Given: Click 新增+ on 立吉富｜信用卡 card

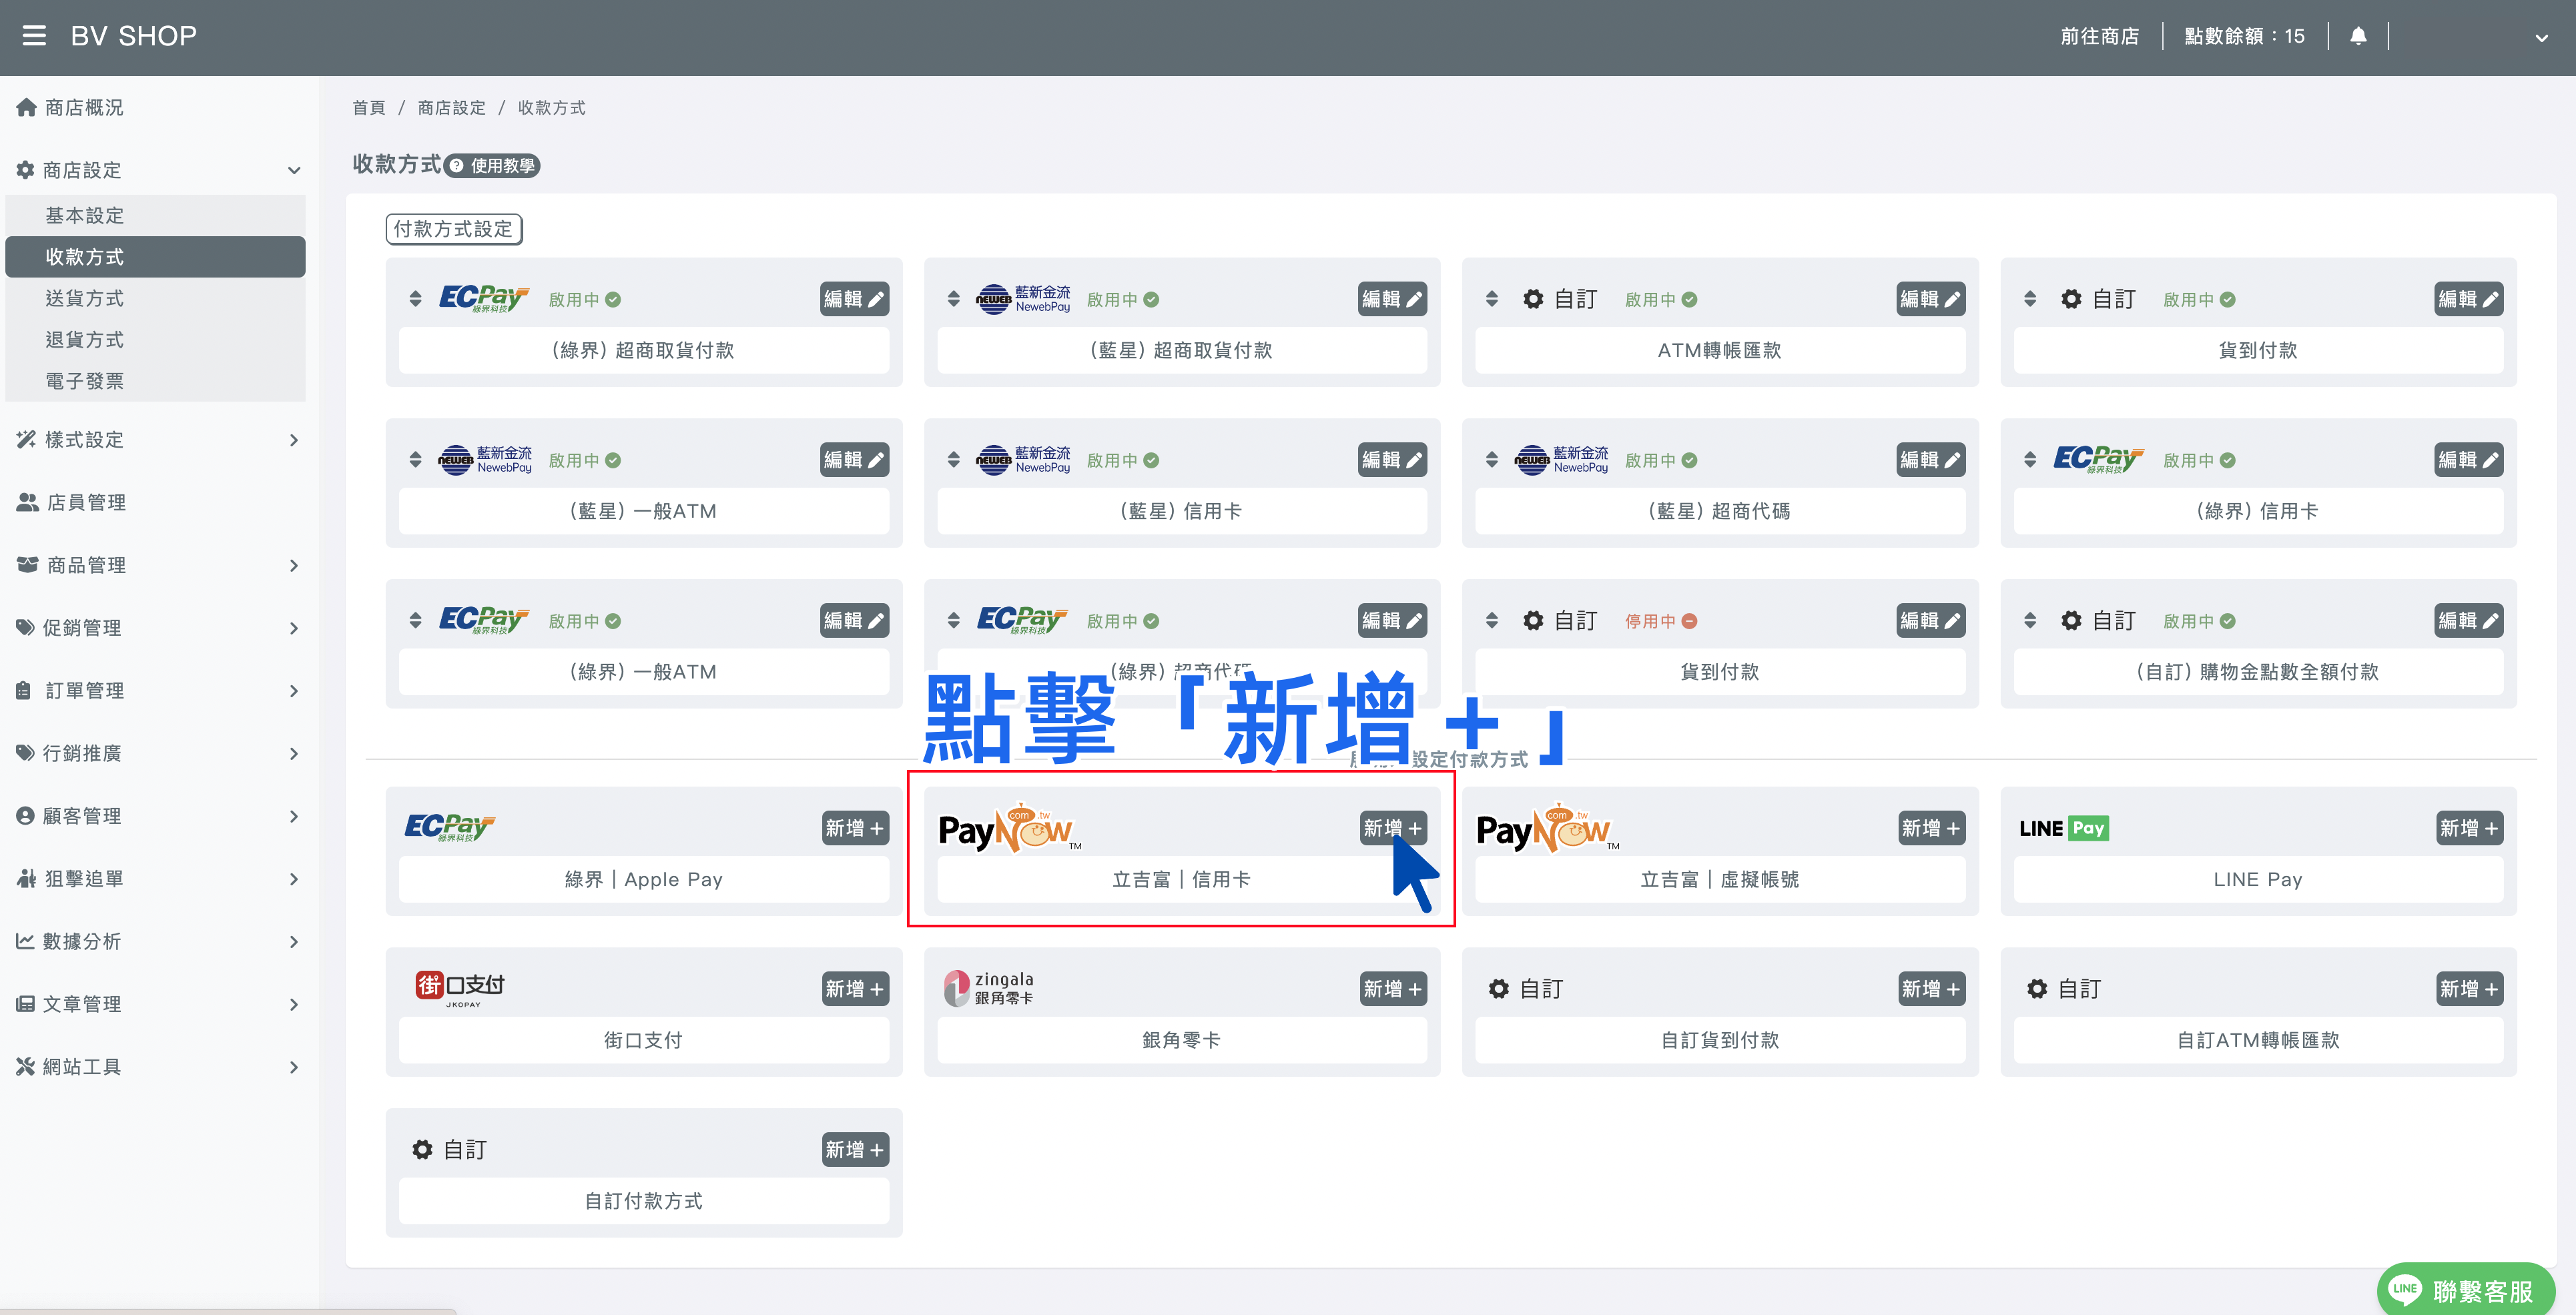Looking at the screenshot, I should pyautogui.click(x=1392, y=827).
